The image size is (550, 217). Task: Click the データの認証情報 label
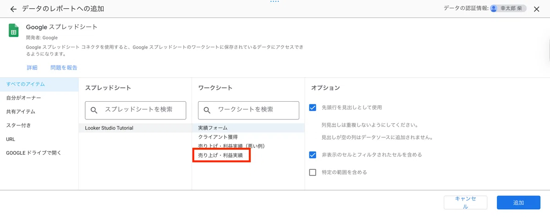click(465, 8)
